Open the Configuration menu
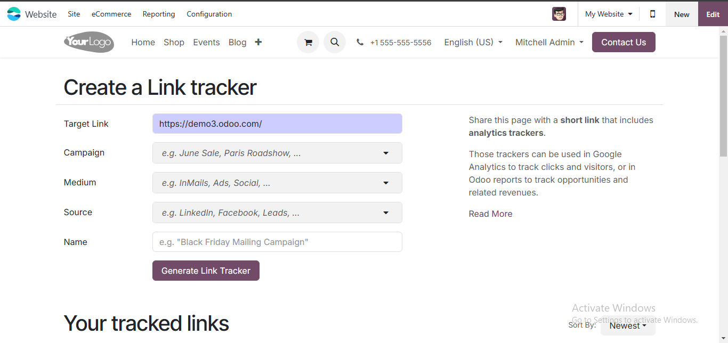The width and height of the screenshot is (728, 343). click(209, 14)
